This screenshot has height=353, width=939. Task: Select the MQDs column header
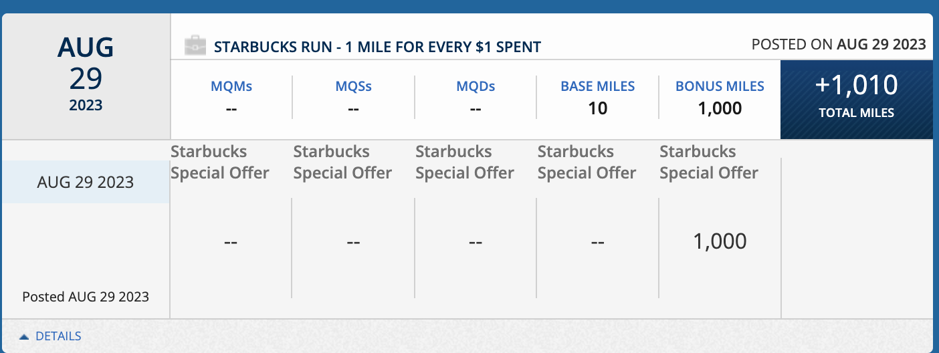(x=476, y=86)
